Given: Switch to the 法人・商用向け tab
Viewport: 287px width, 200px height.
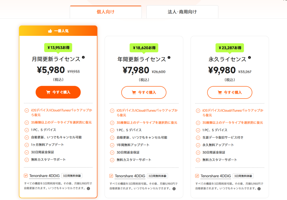Looking at the screenshot, I should [x=182, y=12].
